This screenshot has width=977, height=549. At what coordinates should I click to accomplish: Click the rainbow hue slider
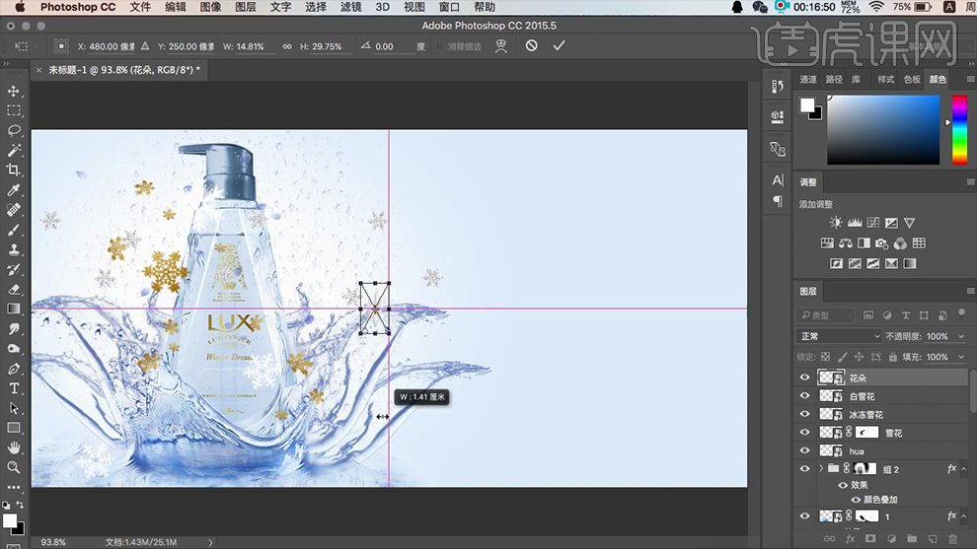pyautogui.click(x=958, y=129)
